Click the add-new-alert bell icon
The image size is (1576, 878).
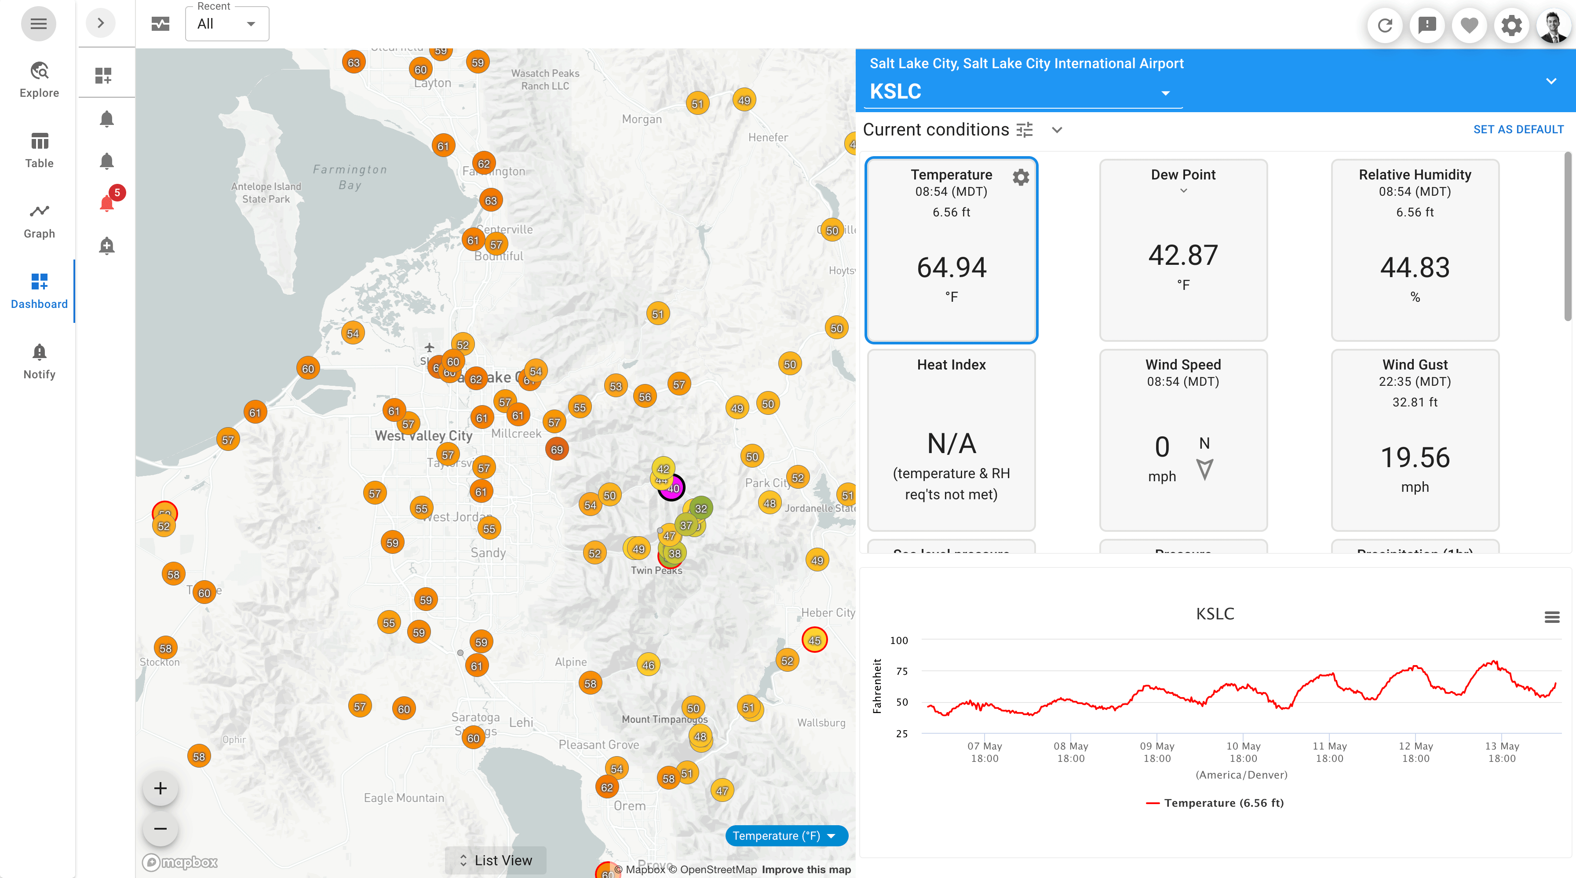pos(106,245)
